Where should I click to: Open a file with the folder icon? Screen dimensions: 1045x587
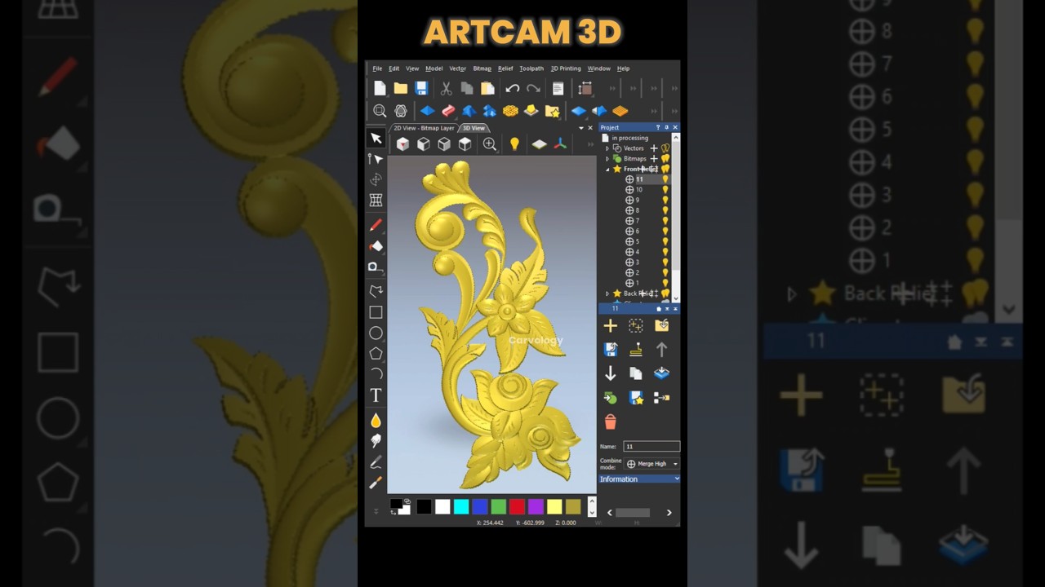click(400, 88)
